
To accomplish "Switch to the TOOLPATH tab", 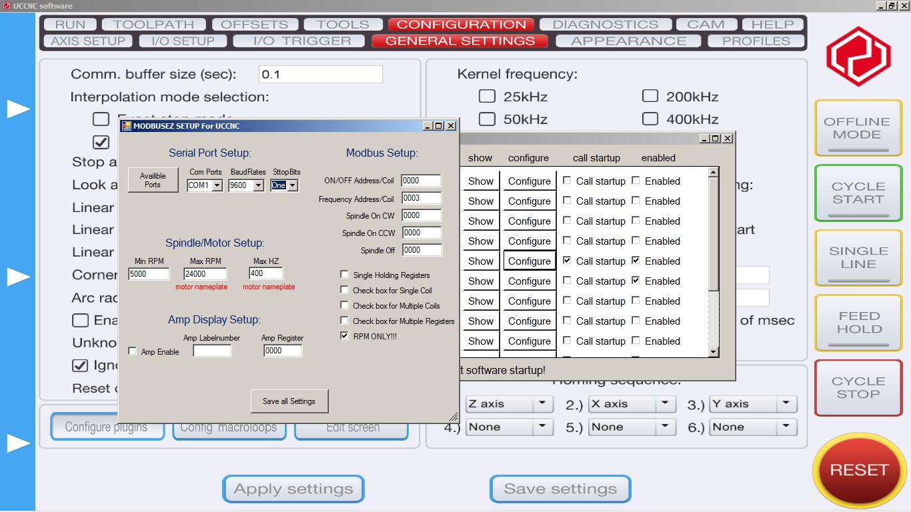I will click(153, 25).
